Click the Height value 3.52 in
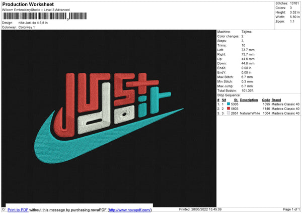The width and height of the screenshot is (302, 213). tap(294, 12)
